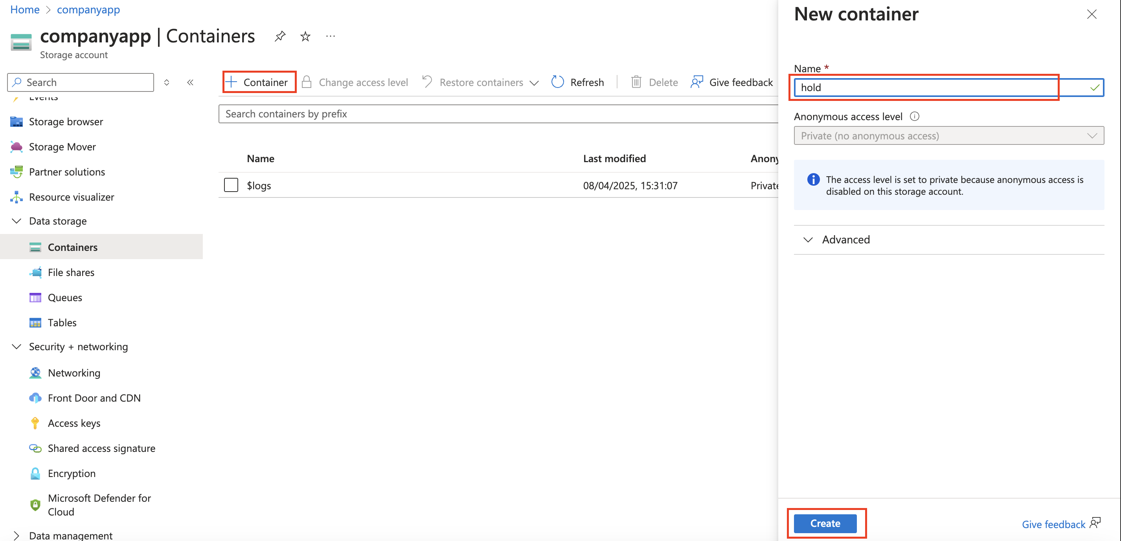
Task: Click the File shares icon
Action: pos(35,272)
